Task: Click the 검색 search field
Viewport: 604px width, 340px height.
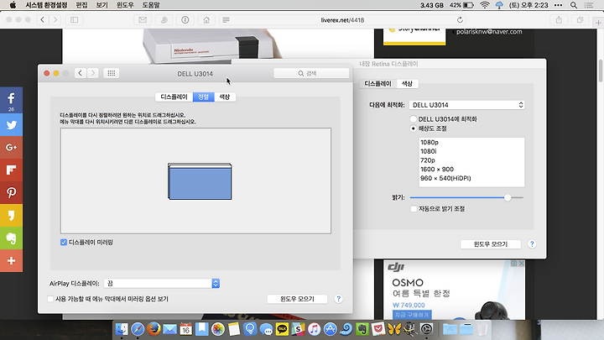Action: (x=311, y=73)
